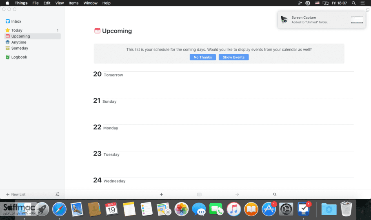Click the screen capture menu bar icon

[x=300, y=3]
